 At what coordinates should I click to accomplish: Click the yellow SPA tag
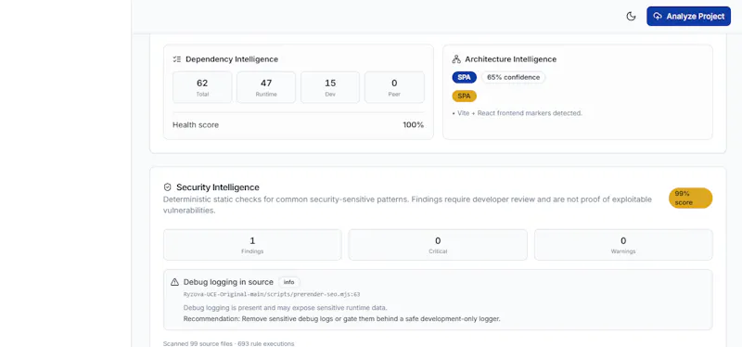pyautogui.click(x=465, y=96)
